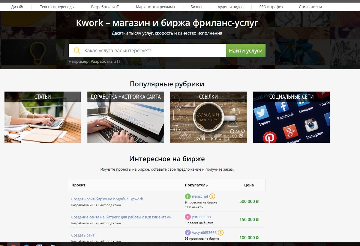This screenshot has width=360, height=246.
Task: Click the Найти услуги button
Action: point(246,50)
